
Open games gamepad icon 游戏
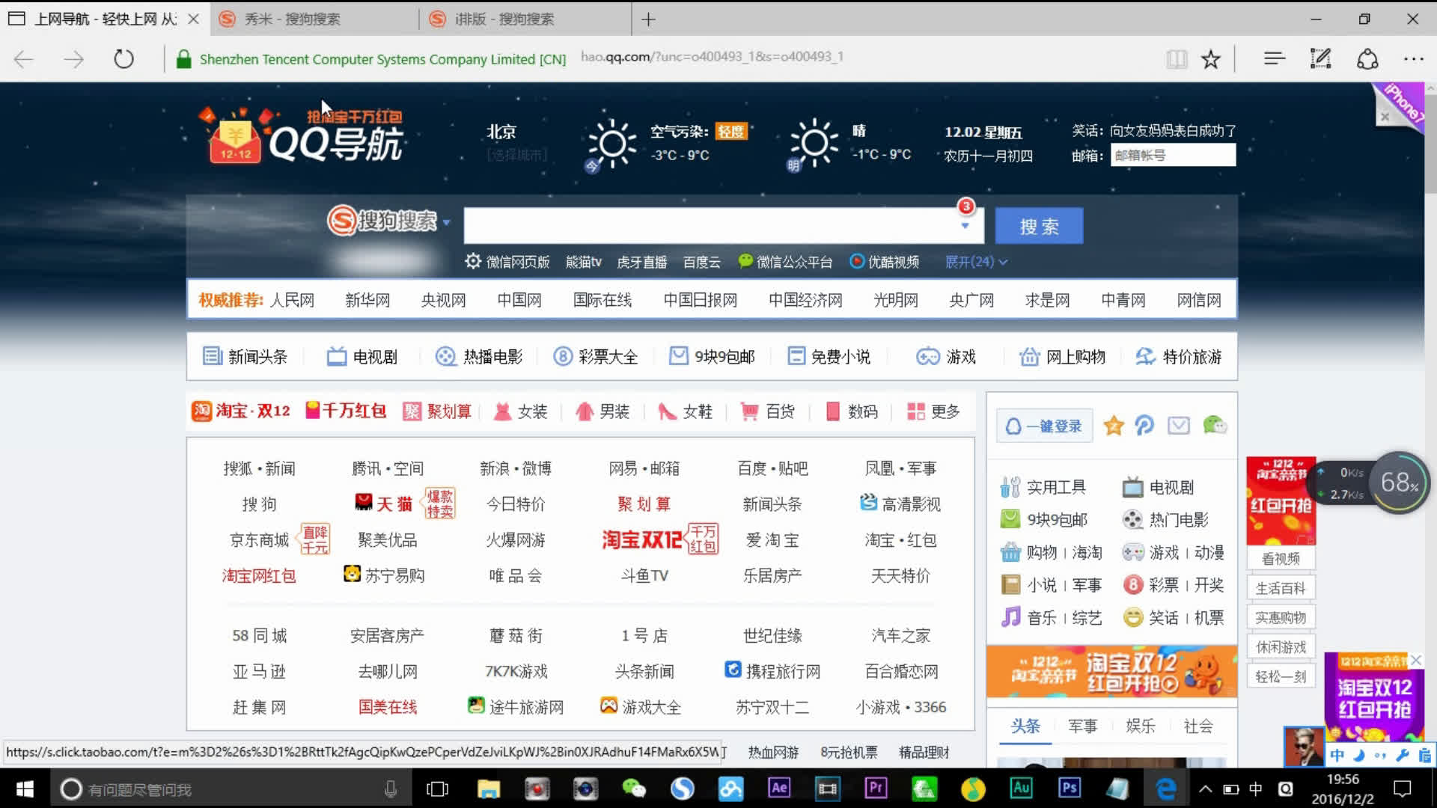(928, 356)
